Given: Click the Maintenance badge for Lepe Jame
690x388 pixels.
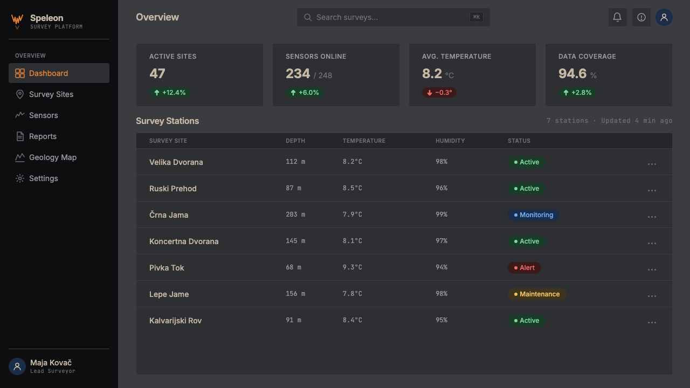Looking at the screenshot, I should [537, 294].
